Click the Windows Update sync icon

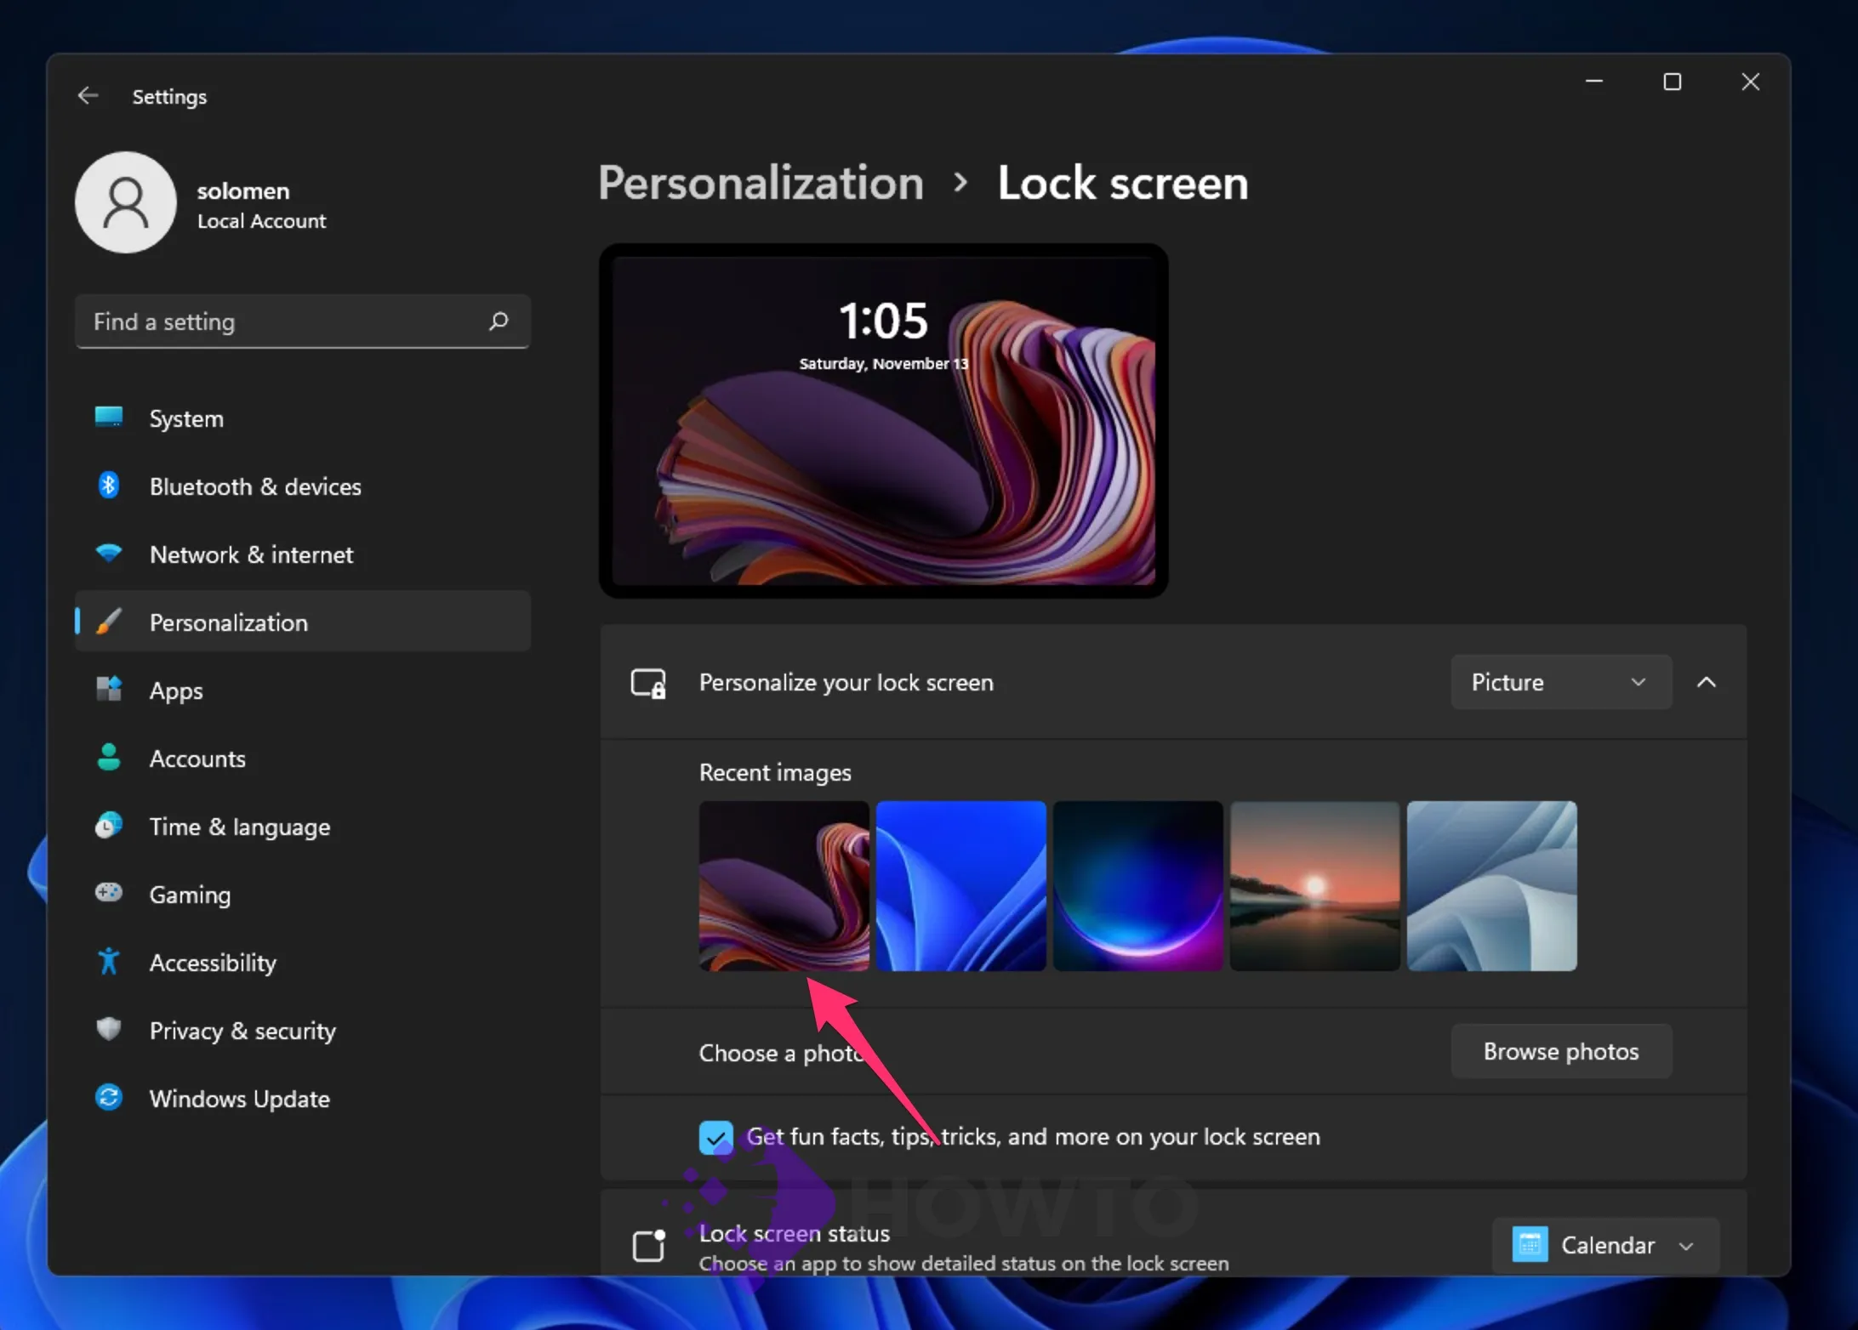click(x=109, y=1098)
